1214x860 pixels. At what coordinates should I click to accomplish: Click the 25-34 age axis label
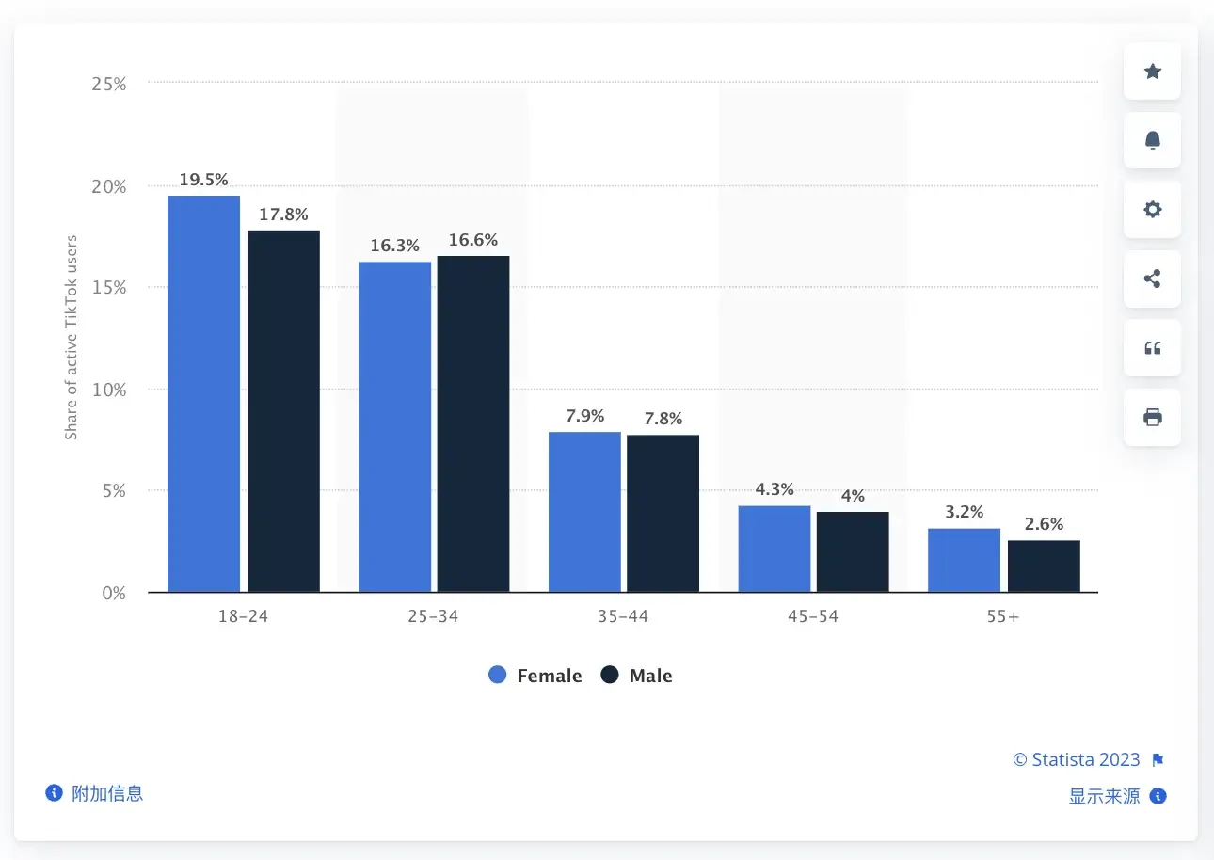pos(434,617)
